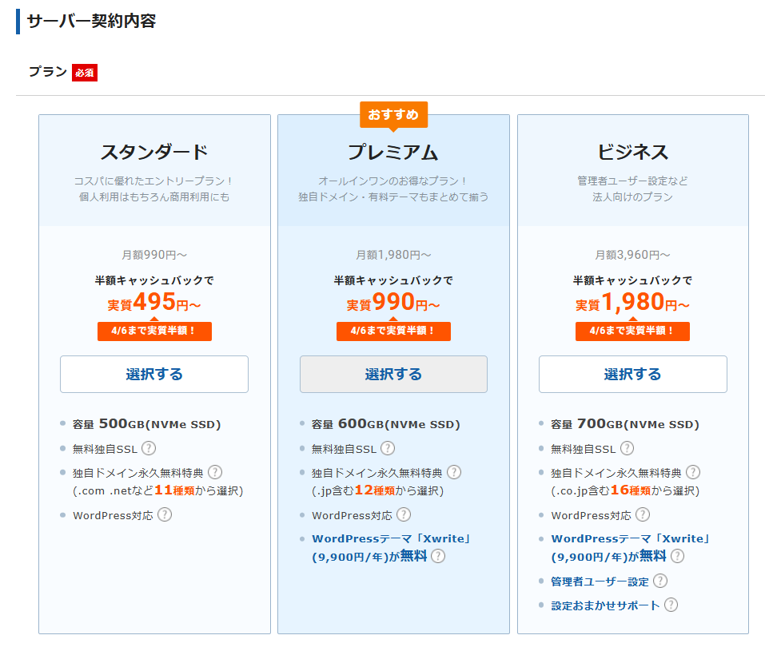Open help icon for ビジネス 無料独自SSL
This screenshot has height=651, width=765.
[628, 448]
